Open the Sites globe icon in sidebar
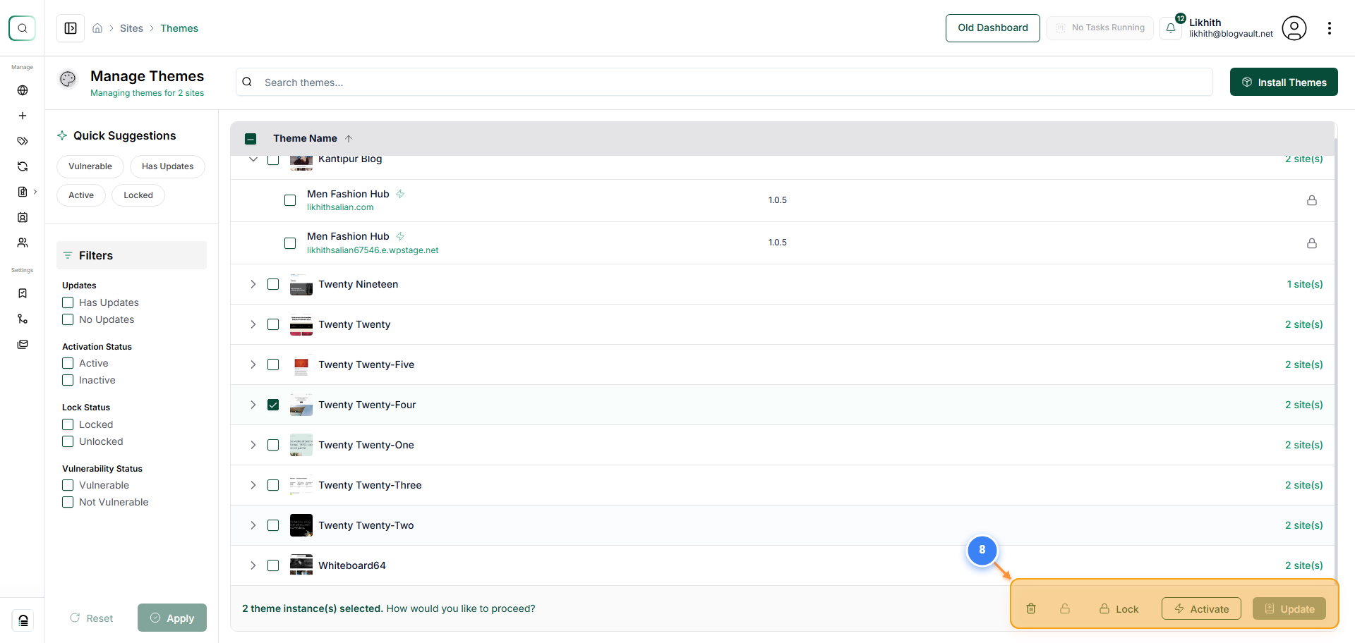This screenshot has height=643, width=1355. tap(23, 90)
